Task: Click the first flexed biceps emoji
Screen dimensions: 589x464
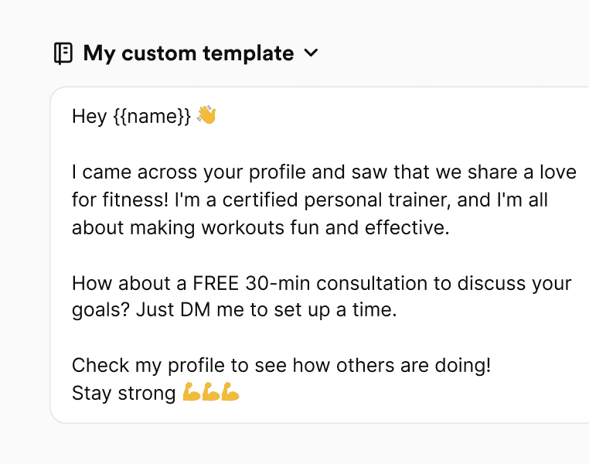Action: 192,394
